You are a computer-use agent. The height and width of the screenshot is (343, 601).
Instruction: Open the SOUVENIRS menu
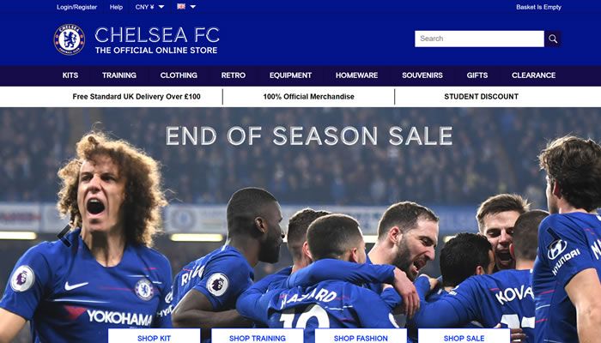[422, 75]
